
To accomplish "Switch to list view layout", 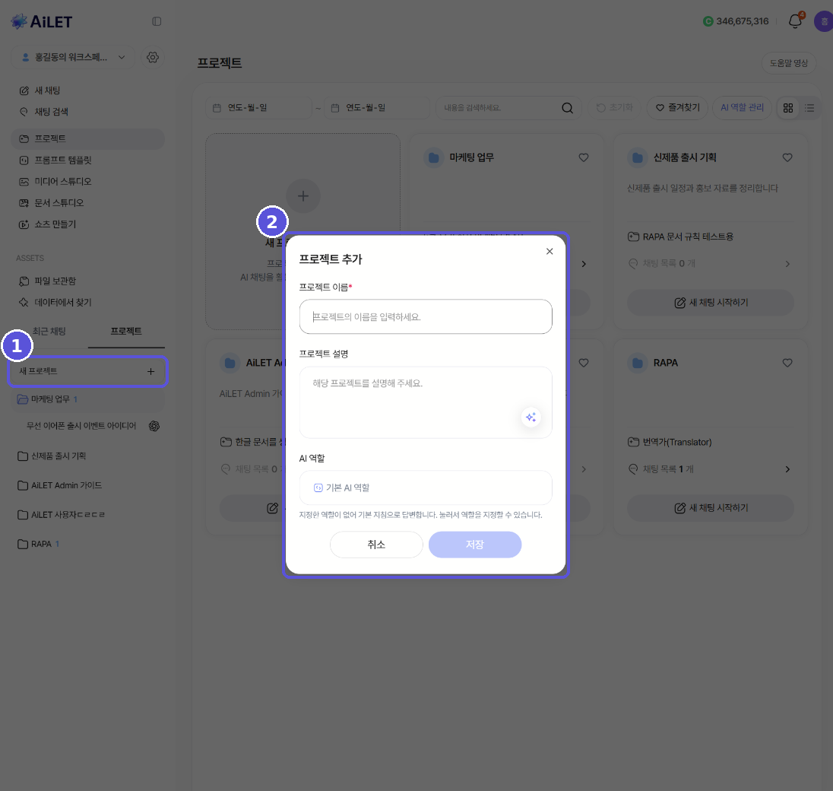I will coord(809,108).
